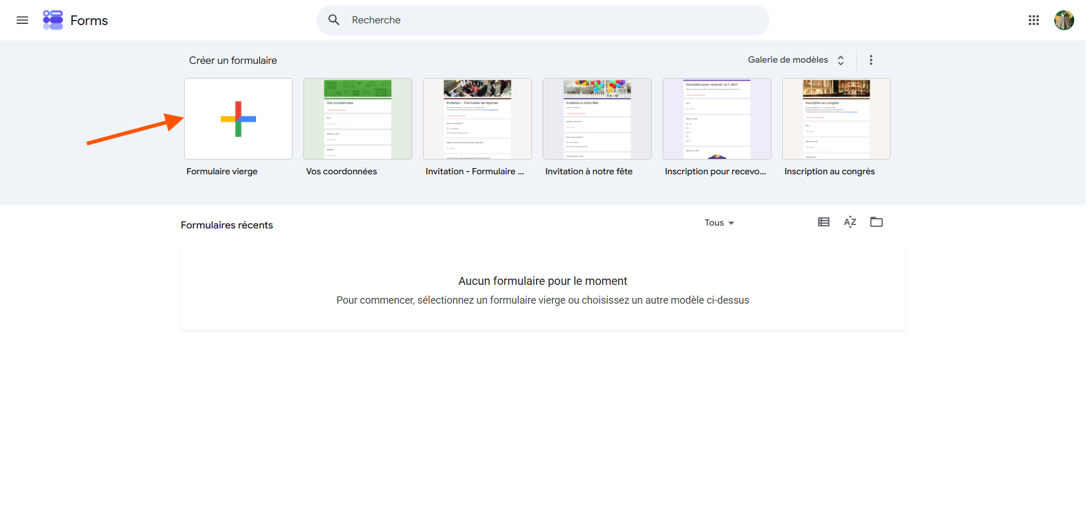Expand the Galerie de modèles

tap(796, 60)
